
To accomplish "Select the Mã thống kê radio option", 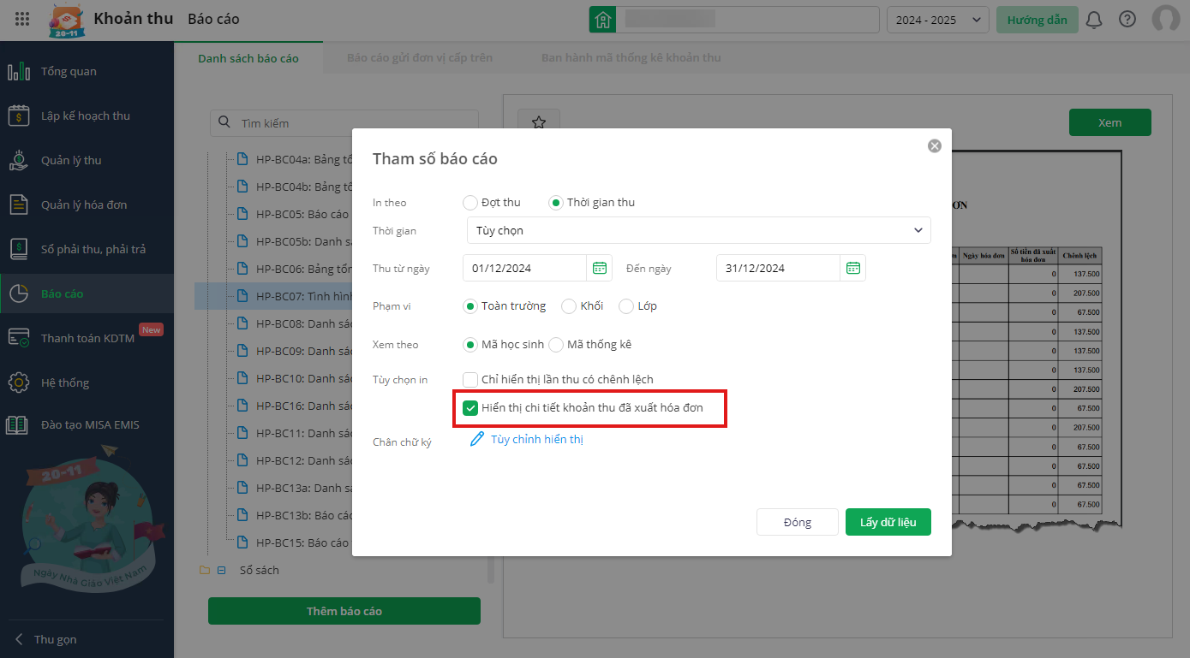I will (x=556, y=345).
